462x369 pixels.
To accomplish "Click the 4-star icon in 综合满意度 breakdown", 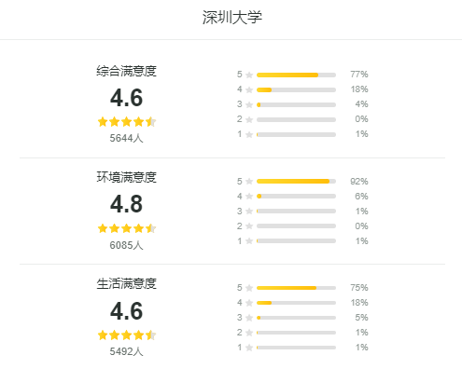I will click(x=249, y=89).
